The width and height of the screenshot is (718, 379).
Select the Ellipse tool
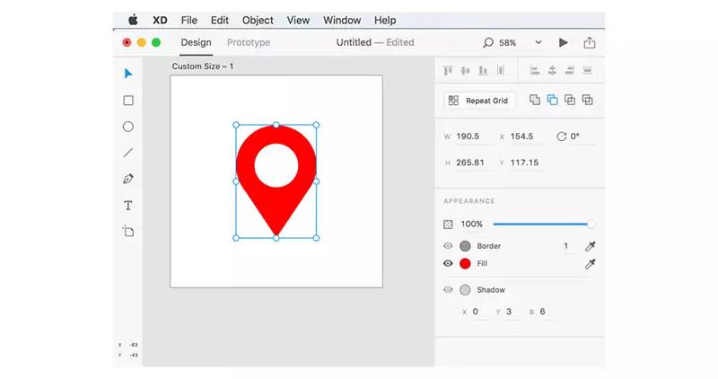tap(128, 127)
